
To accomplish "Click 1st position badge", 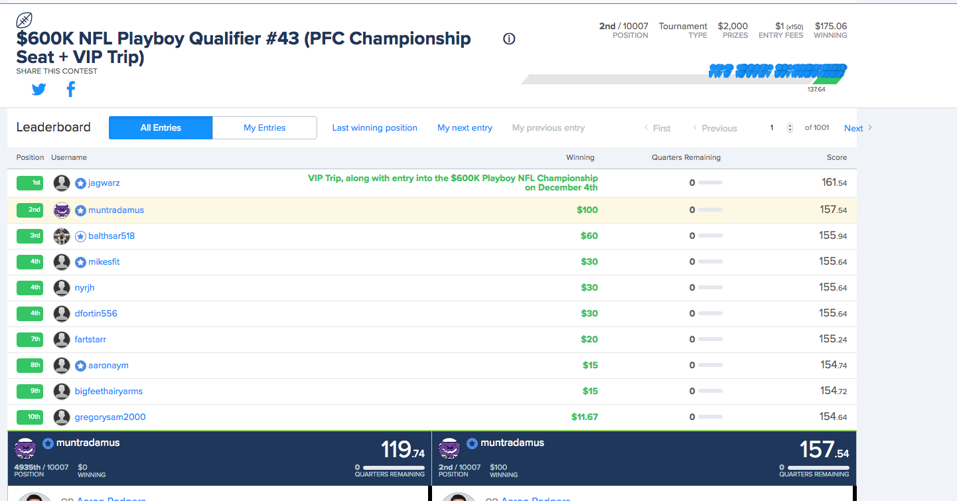I will coord(30,183).
